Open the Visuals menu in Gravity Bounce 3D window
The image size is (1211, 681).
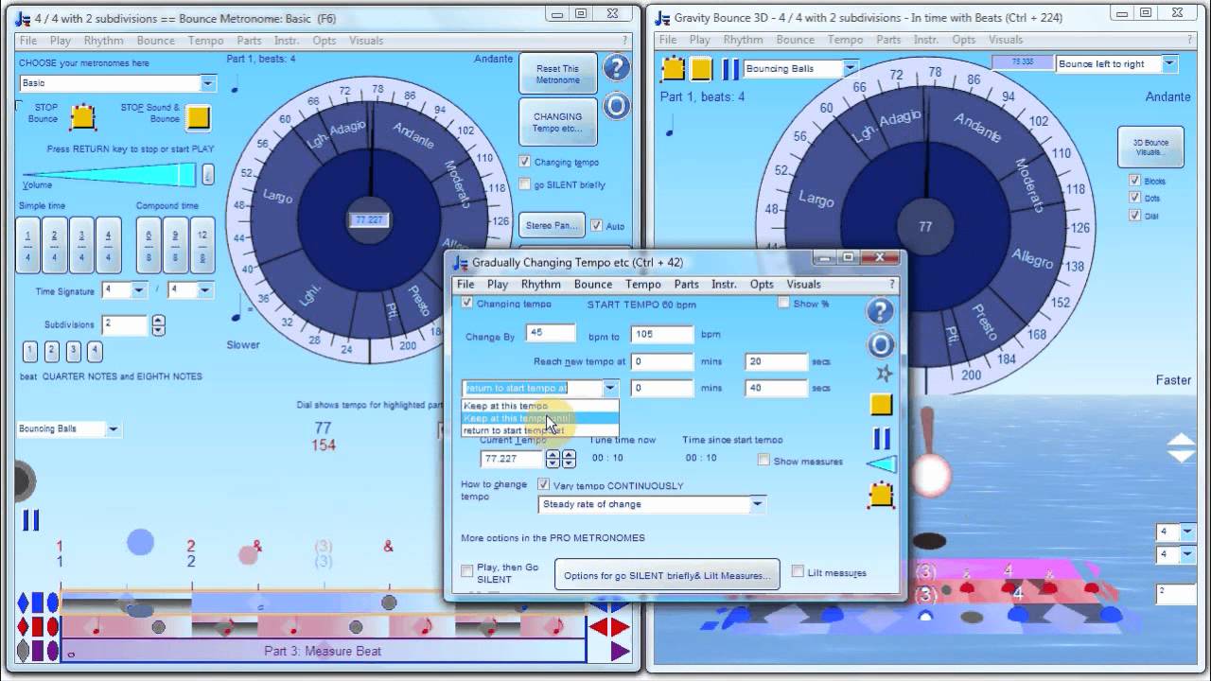[x=1006, y=40]
